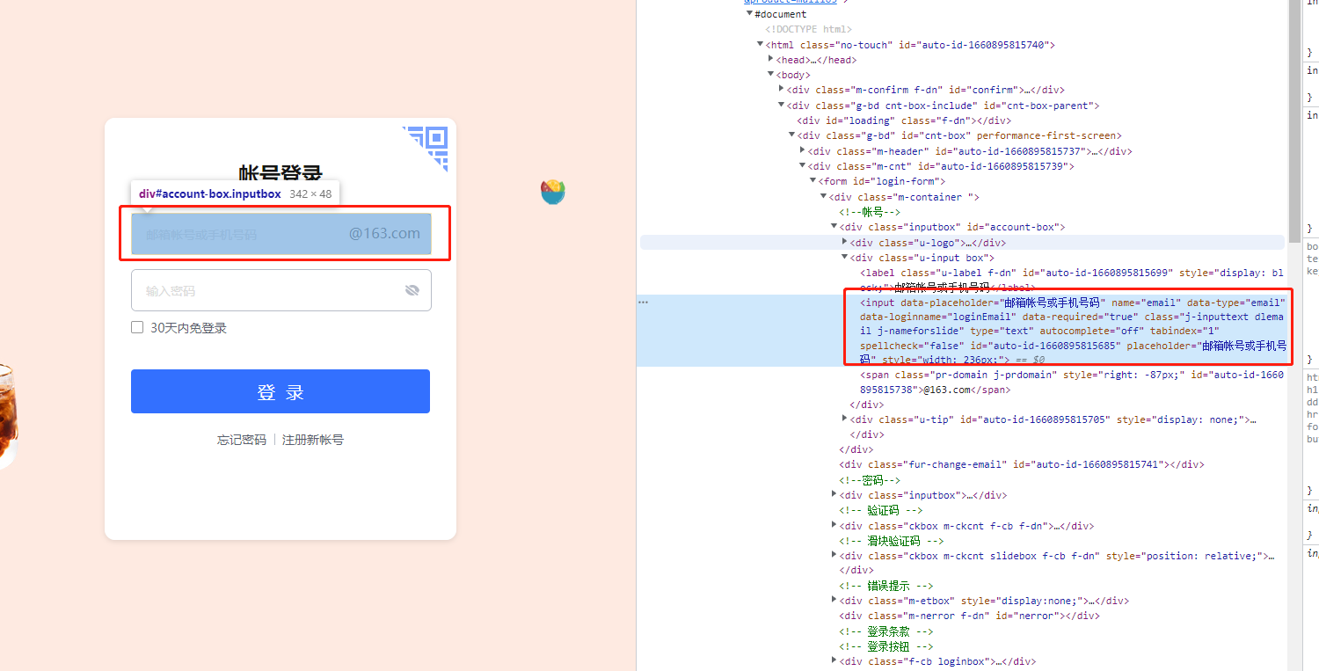Collapse the div class="m-container" node
Image resolution: width=1319 pixels, height=671 pixels.
(824, 197)
